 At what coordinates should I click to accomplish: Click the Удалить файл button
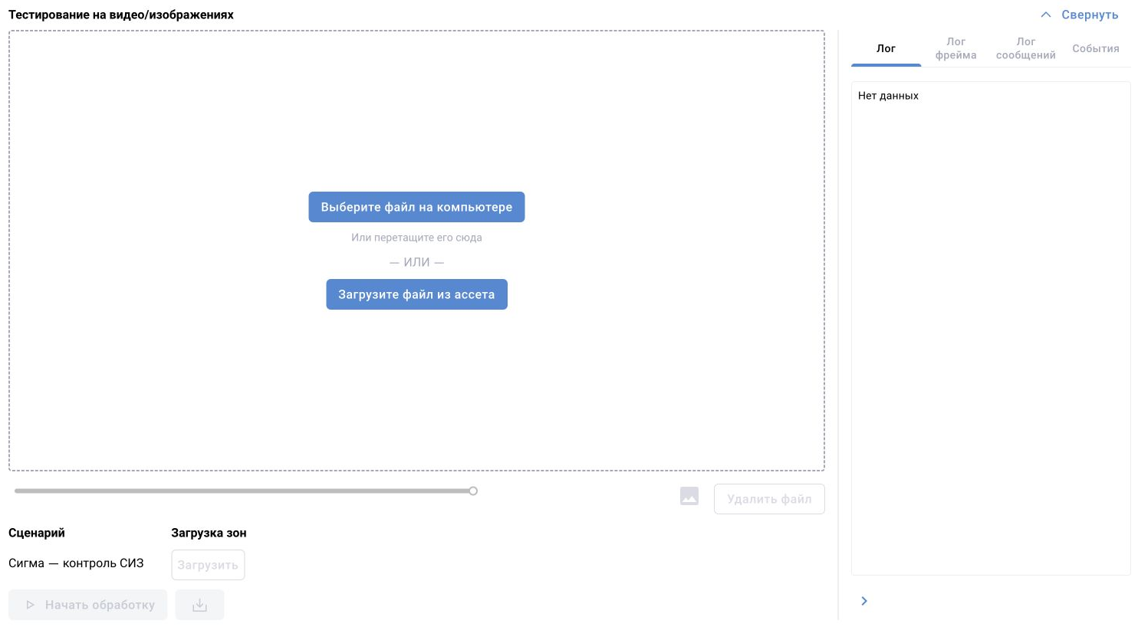point(769,499)
